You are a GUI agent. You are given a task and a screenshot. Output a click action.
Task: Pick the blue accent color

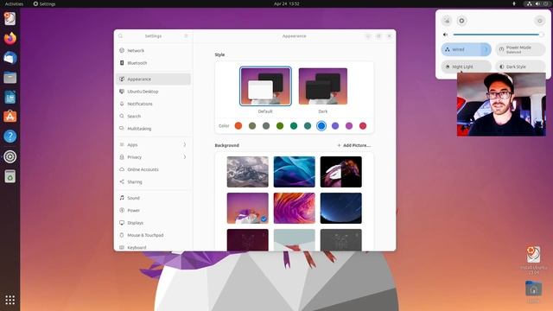[x=321, y=125]
